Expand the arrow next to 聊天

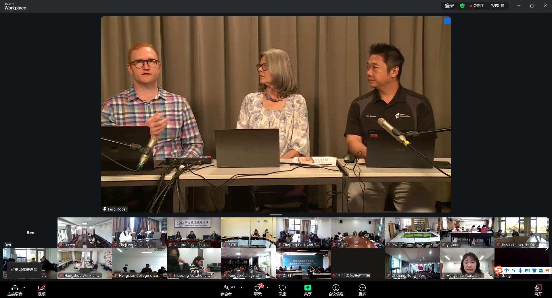267,287
